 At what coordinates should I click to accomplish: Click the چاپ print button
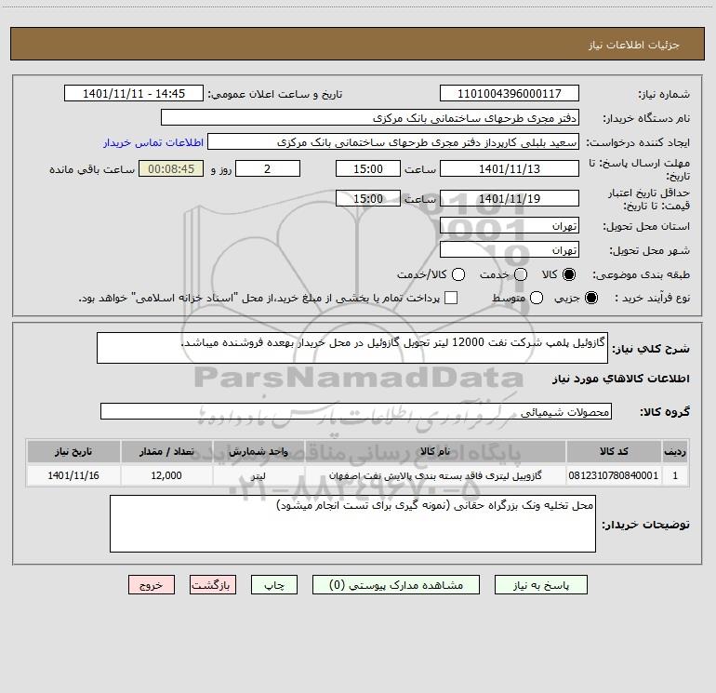coord(274,585)
